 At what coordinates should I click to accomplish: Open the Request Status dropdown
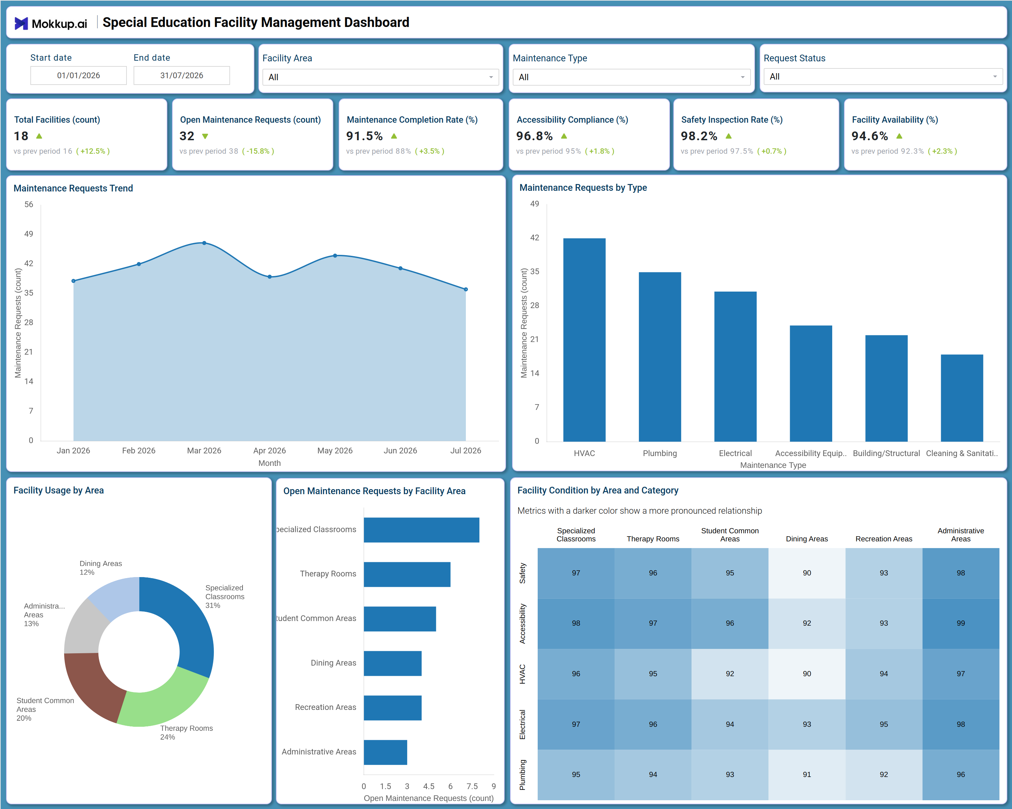[883, 77]
